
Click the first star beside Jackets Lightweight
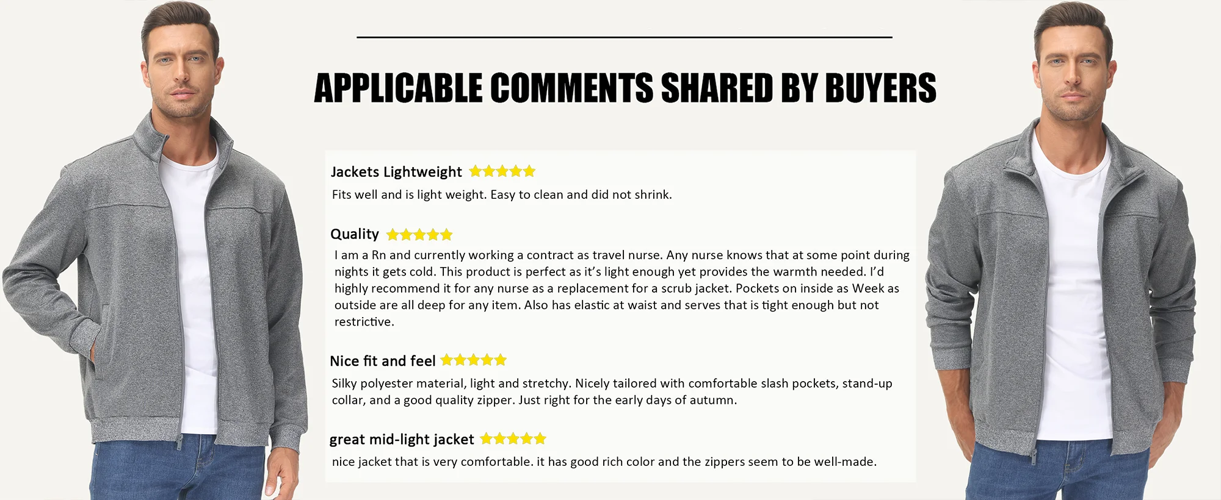pos(476,171)
